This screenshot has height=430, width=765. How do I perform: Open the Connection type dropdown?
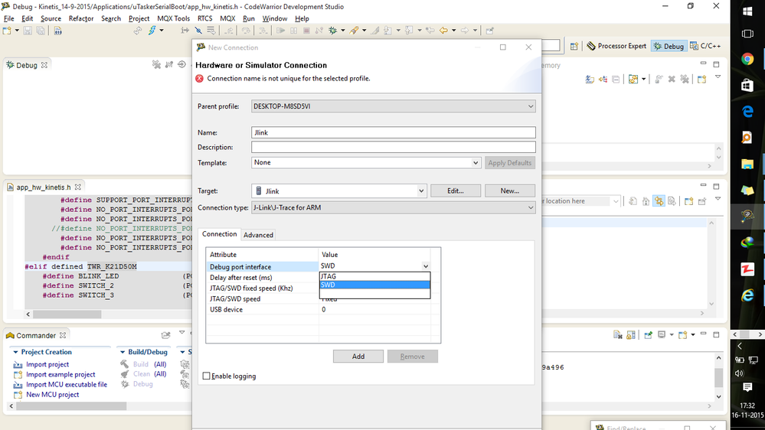531,207
